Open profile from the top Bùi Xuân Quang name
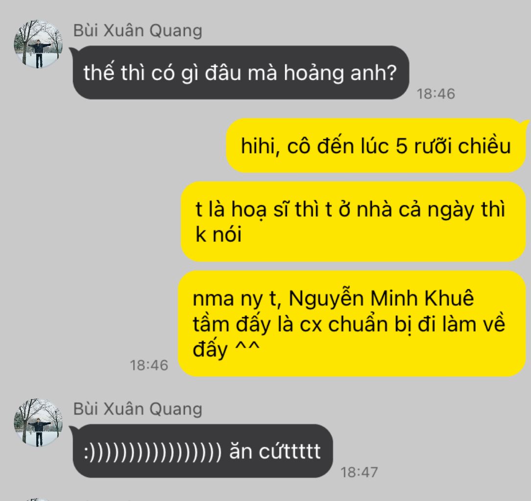This screenshot has width=531, height=501. (x=138, y=30)
